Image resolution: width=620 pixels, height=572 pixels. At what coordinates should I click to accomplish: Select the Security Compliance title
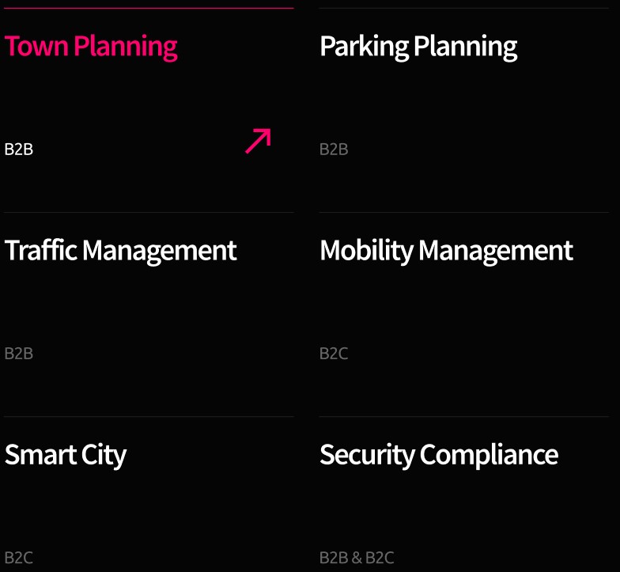coord(439,455)
